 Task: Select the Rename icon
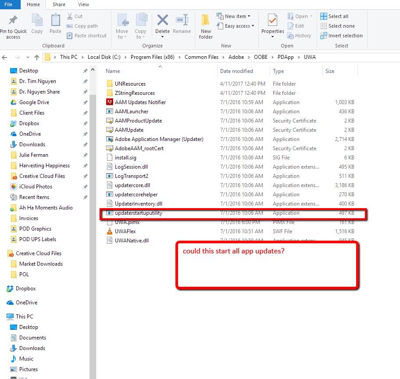182,24
